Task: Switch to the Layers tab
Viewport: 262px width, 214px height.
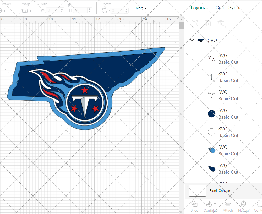Action: click(x=198, y=8)
